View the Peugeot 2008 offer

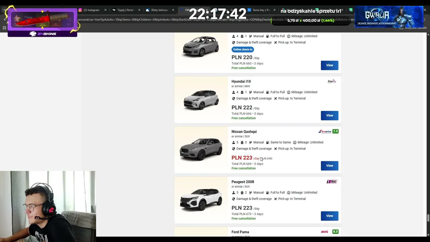330,216
